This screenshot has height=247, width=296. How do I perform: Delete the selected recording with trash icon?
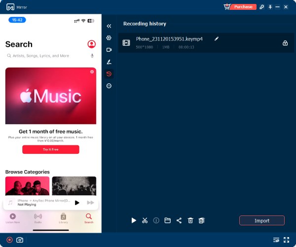pos(190,220)
